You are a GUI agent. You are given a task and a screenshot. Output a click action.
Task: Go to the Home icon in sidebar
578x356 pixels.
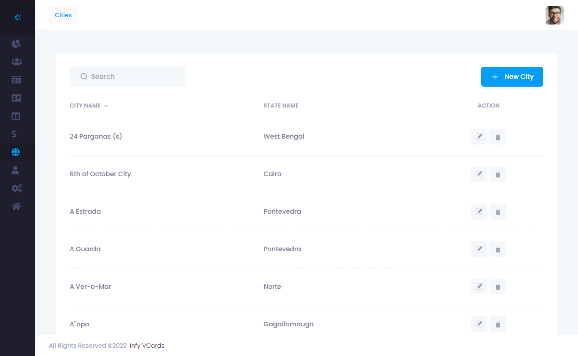16,206
